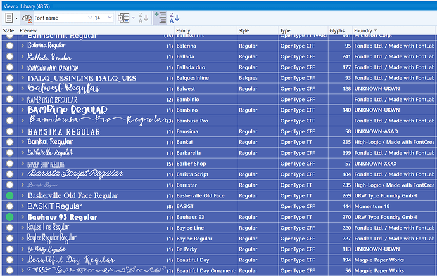Screen dimensions: 437x276
Task: Expand the Bambusa Pro family row
Action: 23,121
